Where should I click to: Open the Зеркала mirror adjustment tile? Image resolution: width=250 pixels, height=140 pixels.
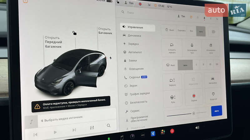click(x=172, y=82)
